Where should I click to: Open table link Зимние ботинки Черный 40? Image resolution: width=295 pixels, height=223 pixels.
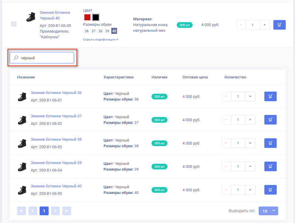click(x=56, y=186)
